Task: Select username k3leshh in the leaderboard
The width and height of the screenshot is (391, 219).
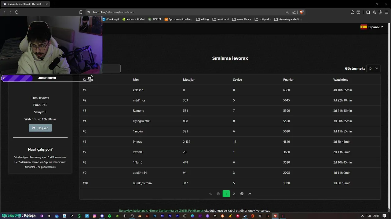Action: click(x=138, y=90)
